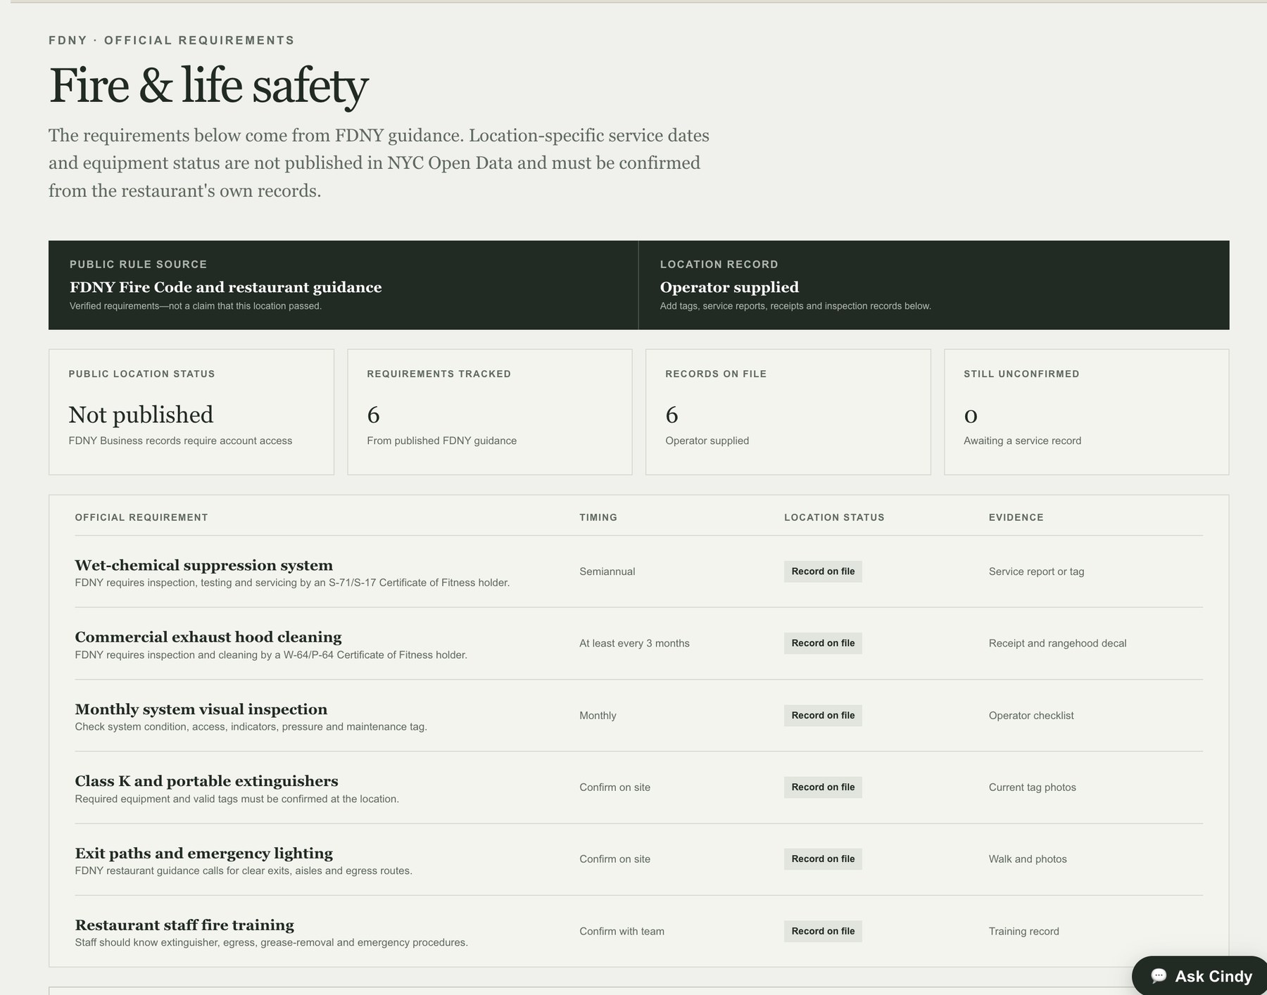1267x995 pixels.
Task: Select the Monthly system visual inspection row title
Action: tap(201, 709)
